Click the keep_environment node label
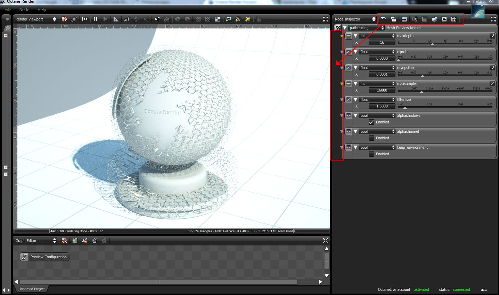The image size is (499, 295). [412, 147]
